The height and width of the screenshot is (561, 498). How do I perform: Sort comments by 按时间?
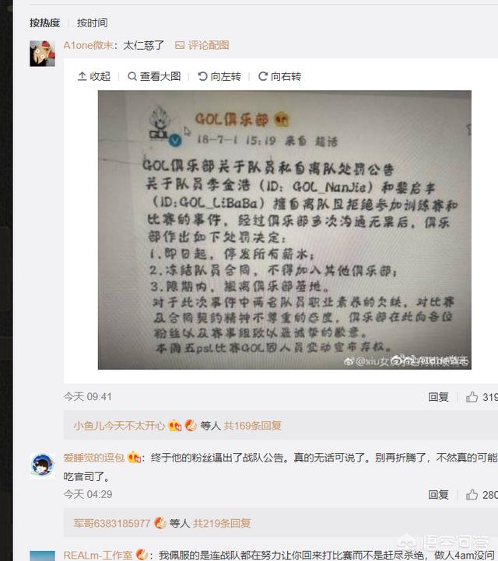click(x=93, y=23)
